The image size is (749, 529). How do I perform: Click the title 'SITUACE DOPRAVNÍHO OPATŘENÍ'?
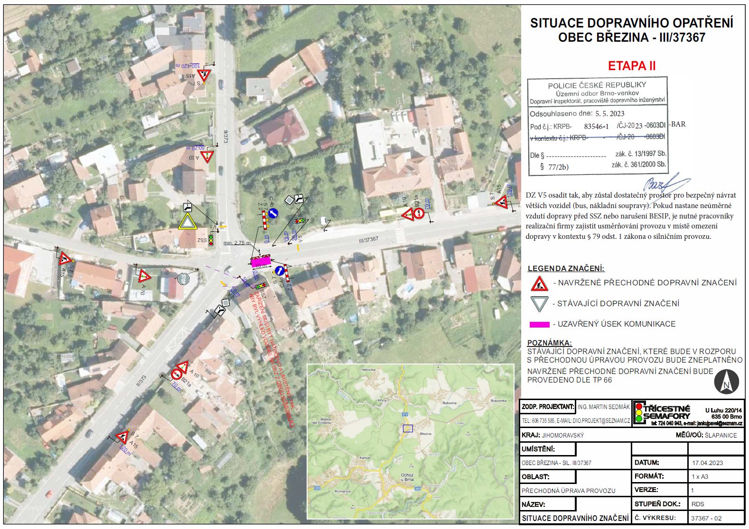pos(632,23)
